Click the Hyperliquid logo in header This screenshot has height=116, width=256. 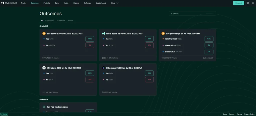[9, 3]
